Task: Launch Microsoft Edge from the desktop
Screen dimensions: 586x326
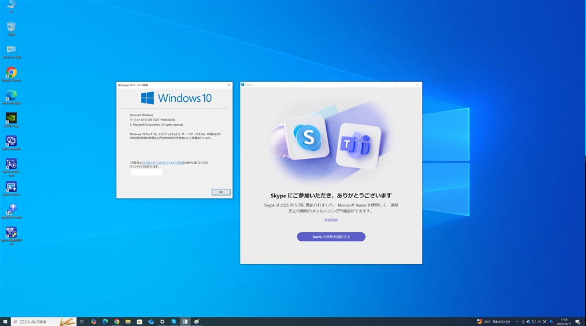Action: tap(11, 97)
